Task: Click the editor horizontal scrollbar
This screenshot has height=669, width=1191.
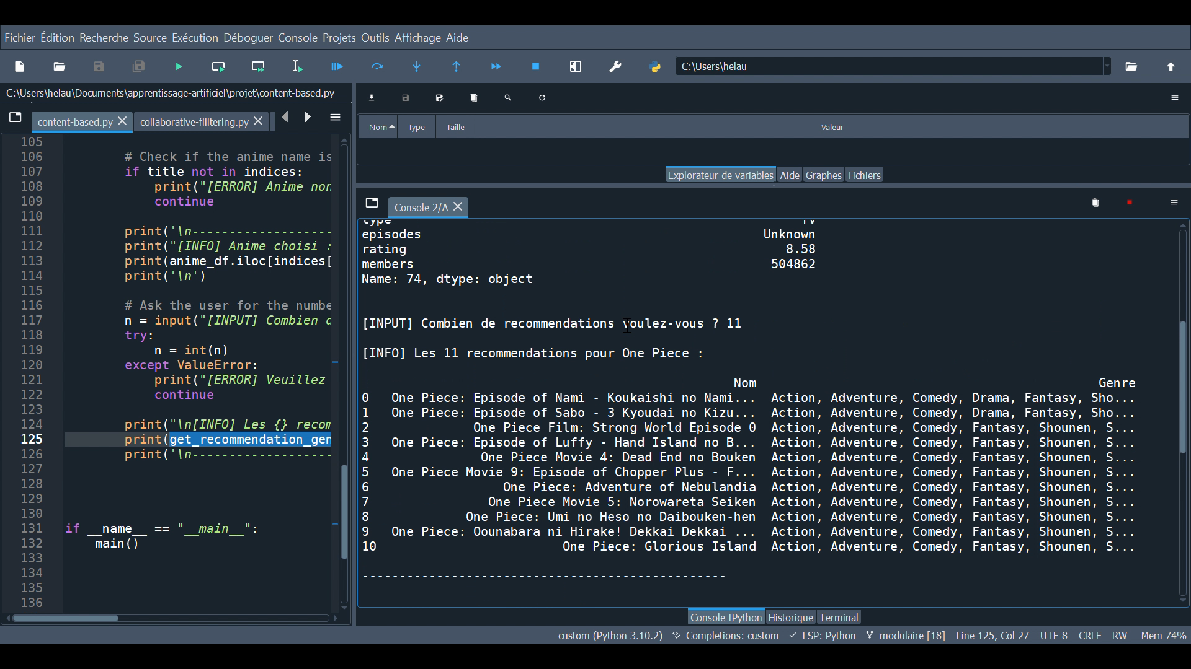Action: click(x=65, y=618)
